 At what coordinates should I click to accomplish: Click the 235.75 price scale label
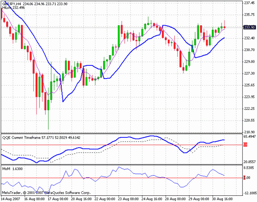pyautogui.click(x=250, y=14)
